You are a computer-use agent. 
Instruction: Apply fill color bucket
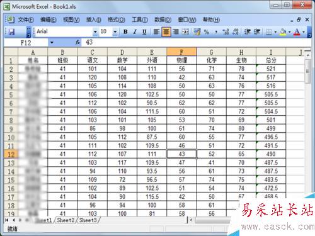283,32
